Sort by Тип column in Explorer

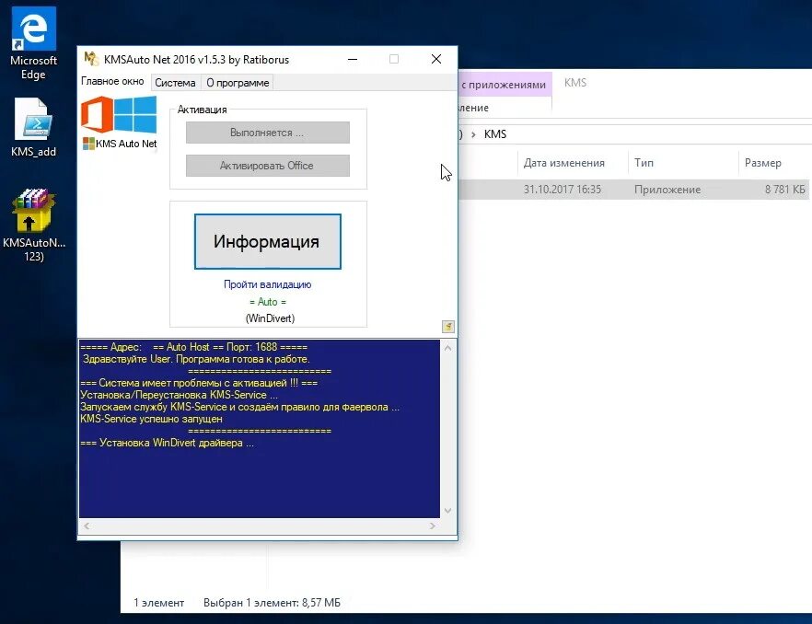683,163
